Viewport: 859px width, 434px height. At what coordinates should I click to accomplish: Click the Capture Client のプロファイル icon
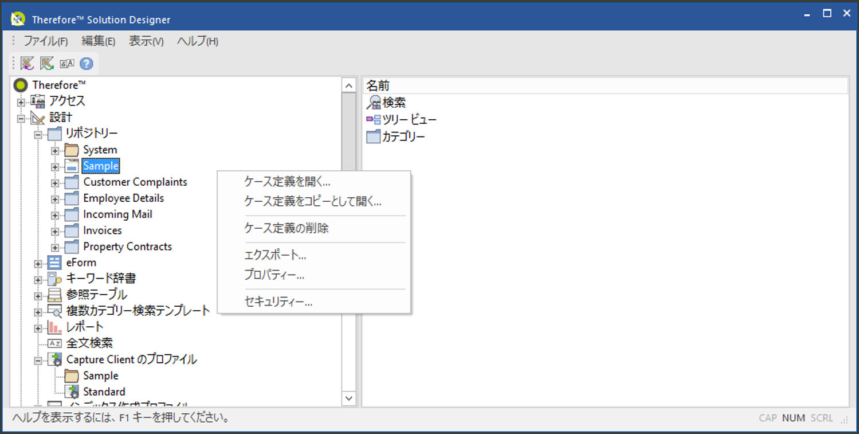click(54, 359)
